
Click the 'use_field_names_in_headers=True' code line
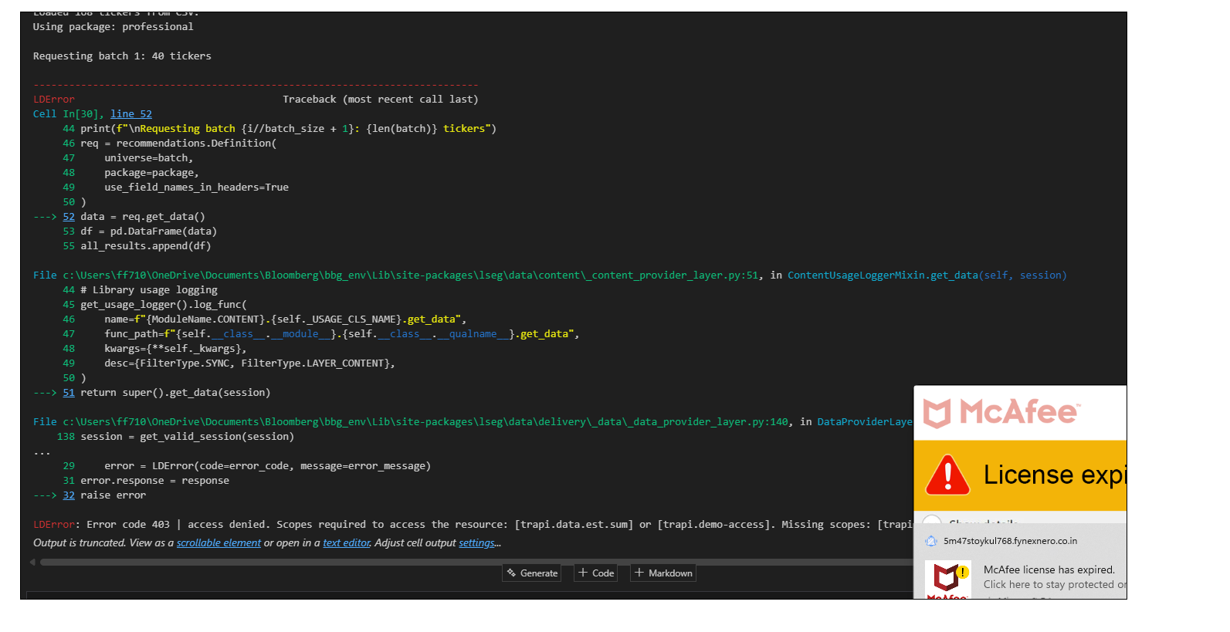tap(197, 188)
